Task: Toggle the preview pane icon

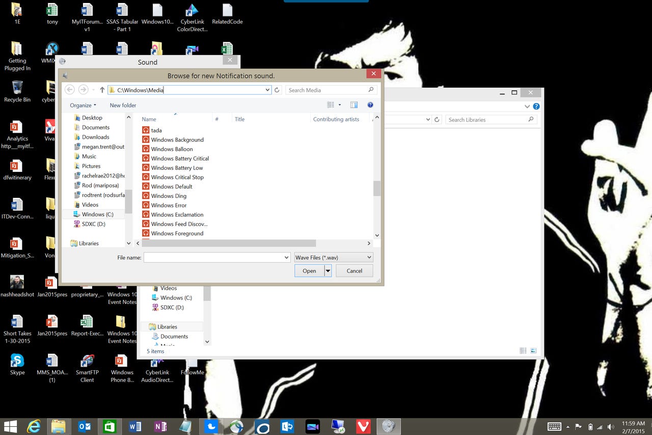Action: click(x=354, y=105)
